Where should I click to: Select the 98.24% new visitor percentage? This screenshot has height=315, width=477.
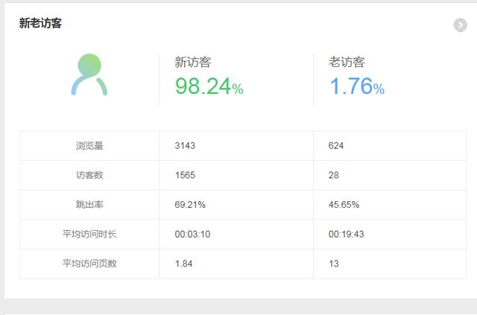pyautogui.click(x=209, y=86)
